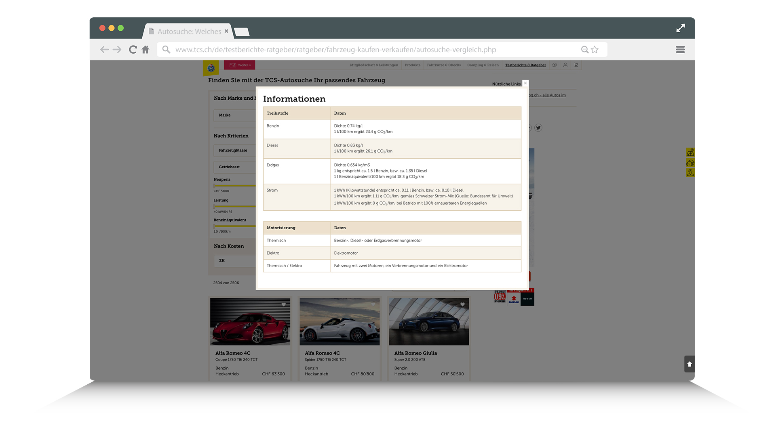Viewport: 776px width, 436px height.
Task: Favorite the red Alfa Romeo 4C heart
Action: click(x=284, y=305)
